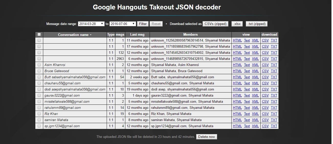
Task: Download TXT for unknown_117185986839457962798 row
Action: pos(274,46)
